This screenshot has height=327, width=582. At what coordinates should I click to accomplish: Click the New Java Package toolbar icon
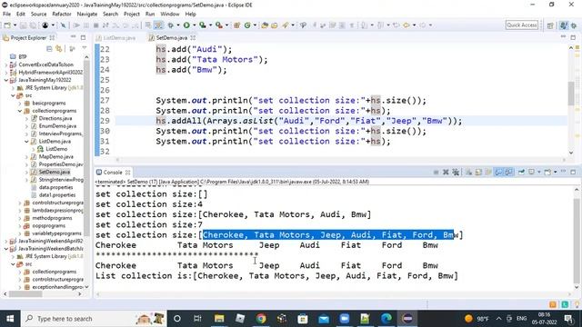click(x=236, y=25)
